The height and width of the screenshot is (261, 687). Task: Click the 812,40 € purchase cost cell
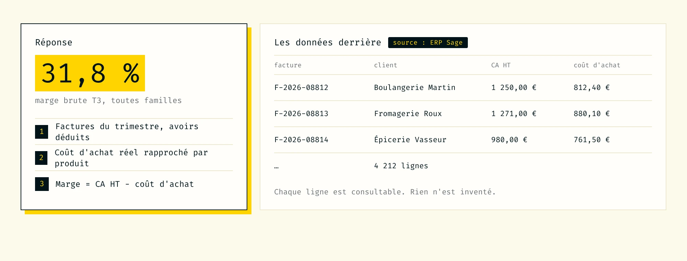(592, 88)
